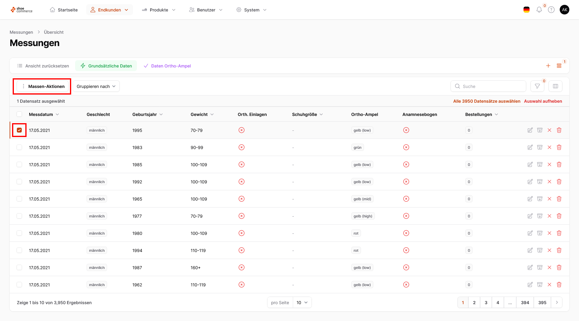This screenshot has height=321, width=579.
Task: Toggle the select-all header checkbox
Action: (x=19, y=114)
